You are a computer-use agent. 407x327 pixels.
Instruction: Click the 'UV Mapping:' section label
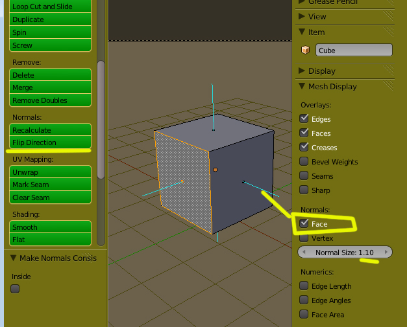[32, 159]
